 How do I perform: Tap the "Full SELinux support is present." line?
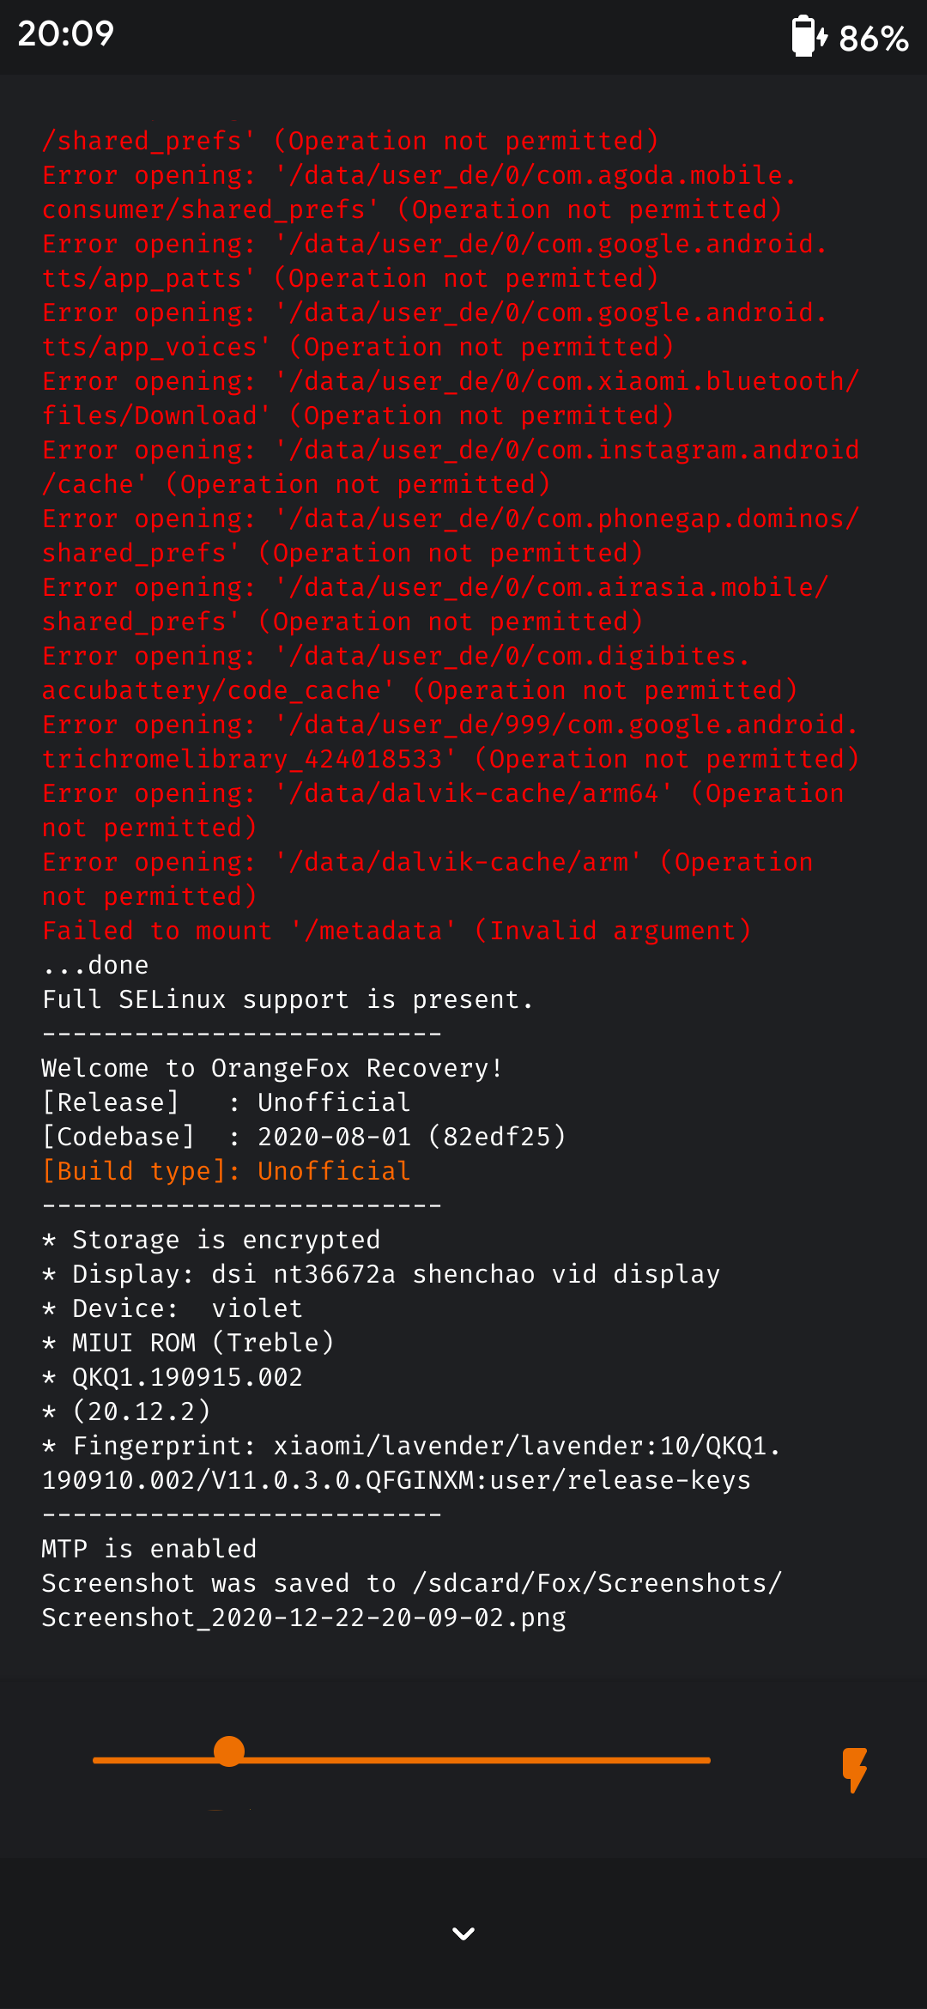point(288,999)
